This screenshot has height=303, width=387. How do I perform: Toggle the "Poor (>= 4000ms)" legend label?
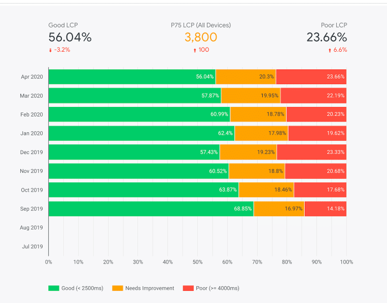[x=218, y=288]
